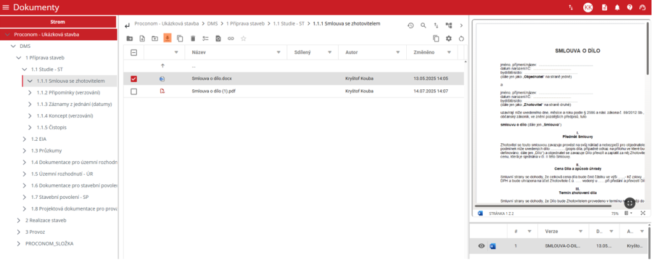Open search with the magnifier icon
This screenshot has height=260, width=652.
(x=423, y=25)
